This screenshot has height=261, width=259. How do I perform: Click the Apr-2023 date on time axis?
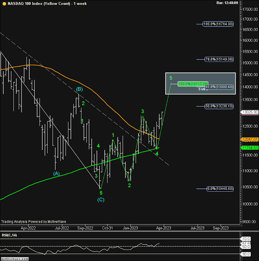[x=164, y=228]
